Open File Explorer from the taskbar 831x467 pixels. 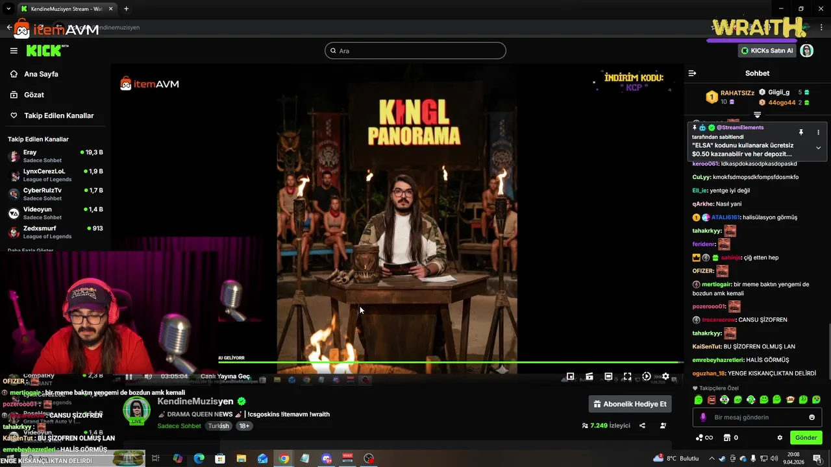coord(241,459)
